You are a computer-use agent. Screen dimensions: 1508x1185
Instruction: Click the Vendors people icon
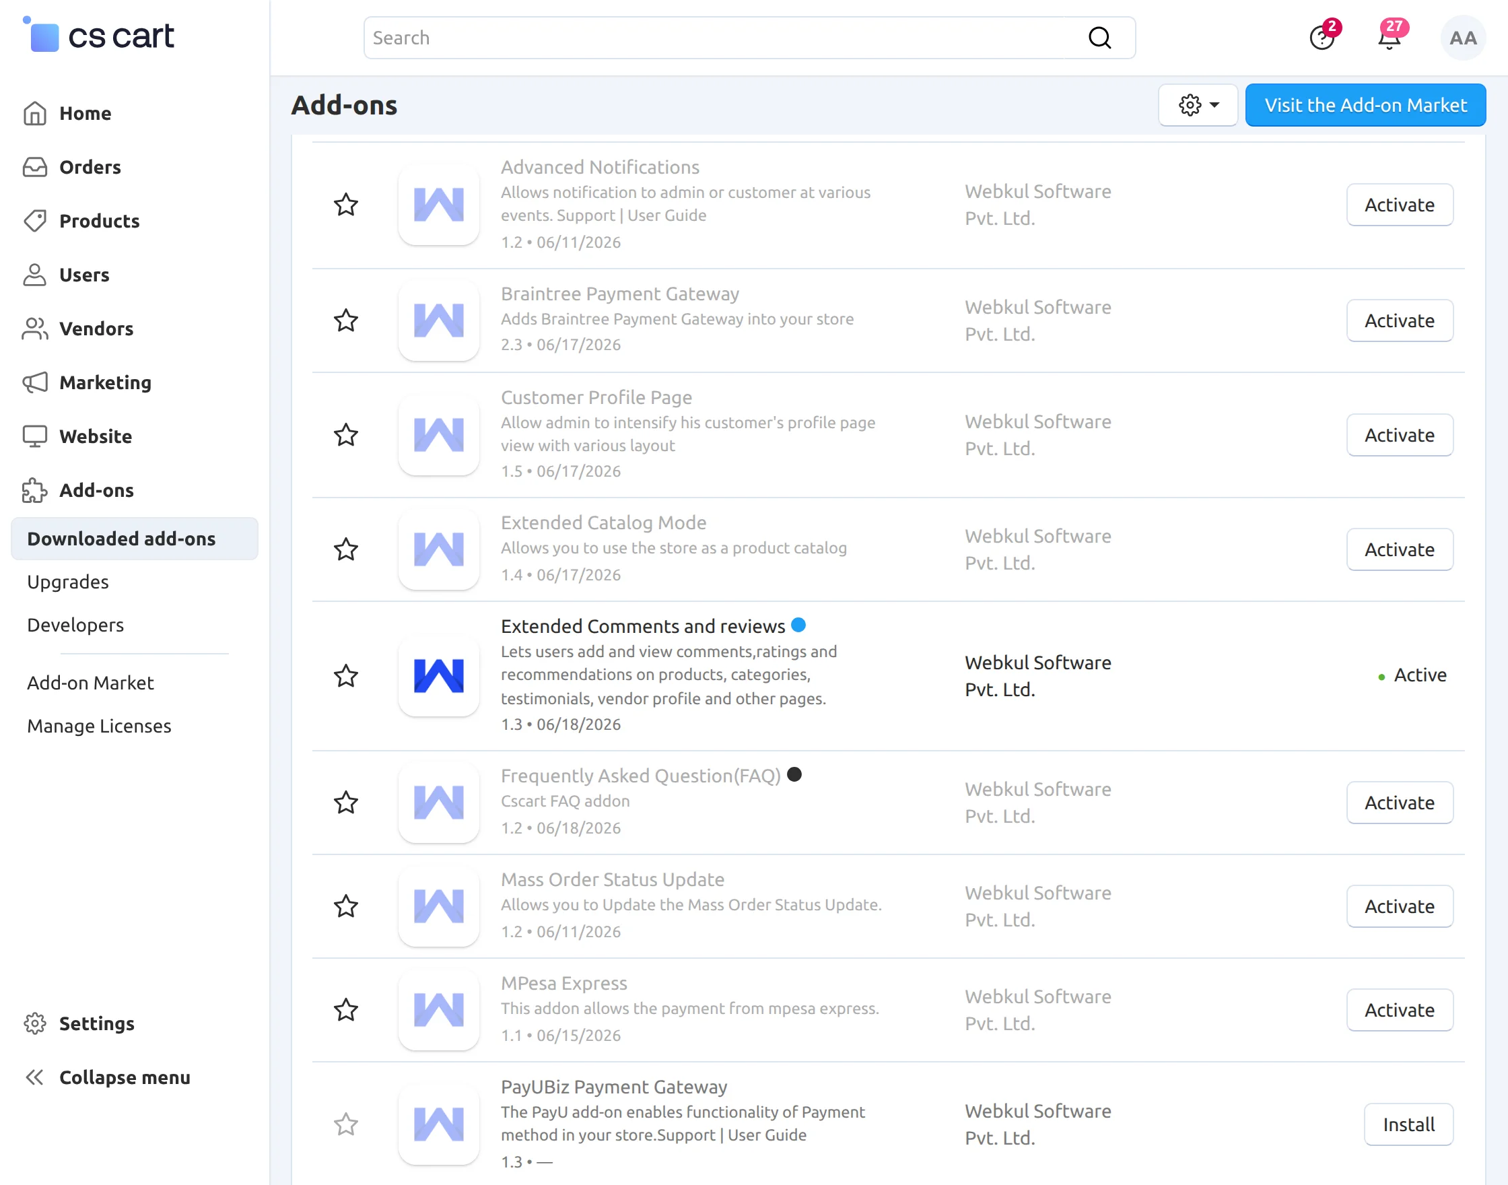coord(35,329)
